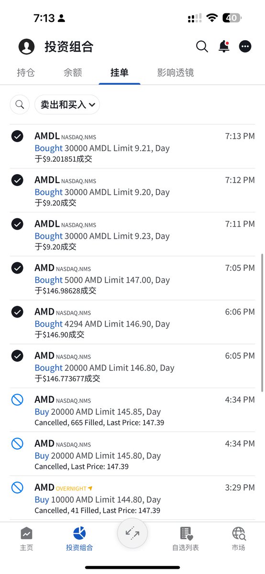Tap OVERNIGHT arrow on 3:29 PM AMD order
Viewport: 265px width, 574px height.
pyautogui.click(x=90, y=488)
